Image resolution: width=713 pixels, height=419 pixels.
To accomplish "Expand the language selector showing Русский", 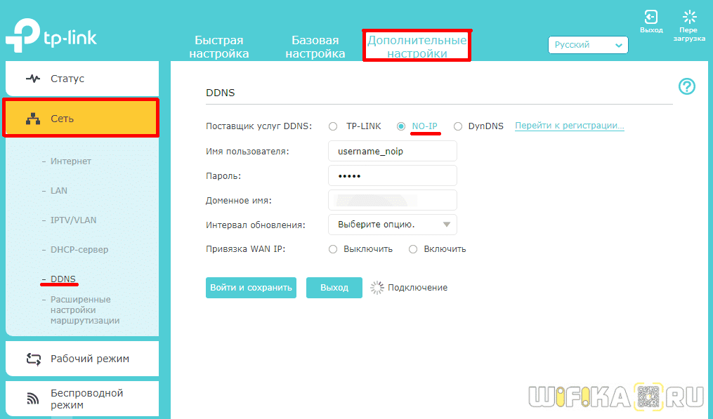I will tap(588, 45).
